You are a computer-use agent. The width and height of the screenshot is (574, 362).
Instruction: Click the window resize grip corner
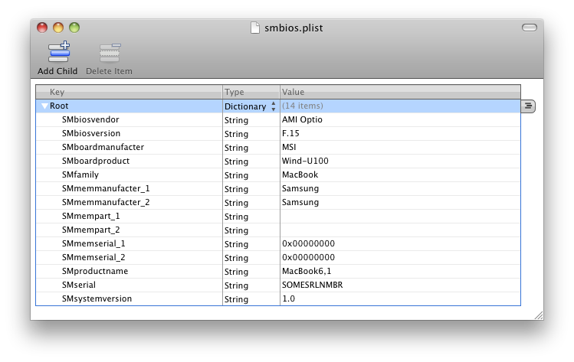pos(539,315)
